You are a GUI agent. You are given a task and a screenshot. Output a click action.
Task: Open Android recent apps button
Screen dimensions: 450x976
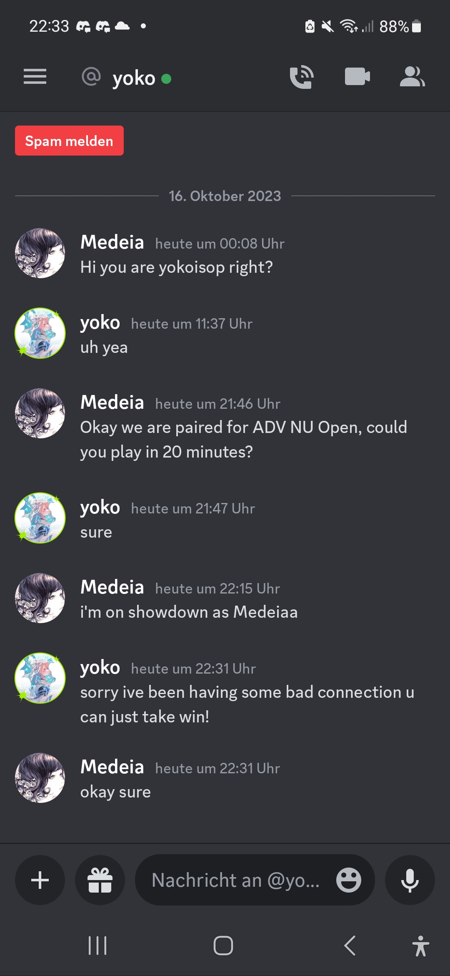(97, 946)
